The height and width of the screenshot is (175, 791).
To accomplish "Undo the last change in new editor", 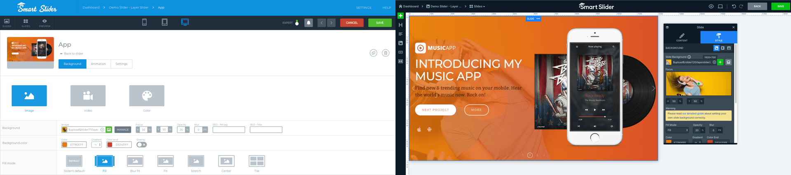I will click(734, 6).
